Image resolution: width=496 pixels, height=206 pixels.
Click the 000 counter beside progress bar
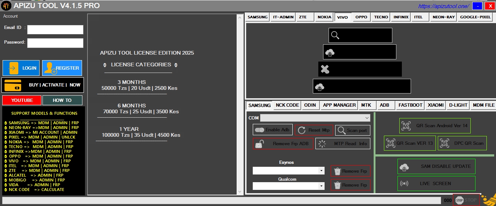pyautogui.click(x=448, y=201)
